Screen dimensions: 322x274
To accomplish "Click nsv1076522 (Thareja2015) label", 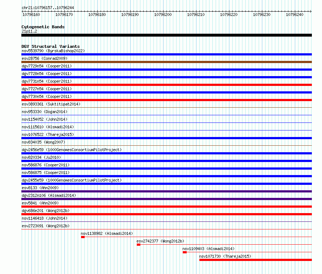I will (x=48, y=134).
